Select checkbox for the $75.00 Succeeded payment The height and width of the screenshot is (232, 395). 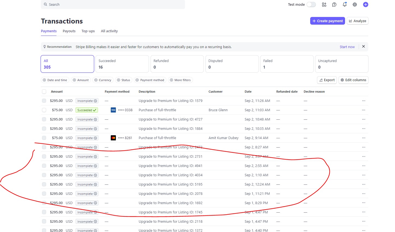click(44, 110)
